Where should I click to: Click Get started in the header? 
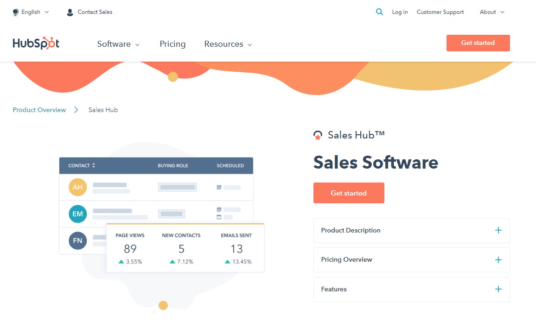click(x=478, y=43)
